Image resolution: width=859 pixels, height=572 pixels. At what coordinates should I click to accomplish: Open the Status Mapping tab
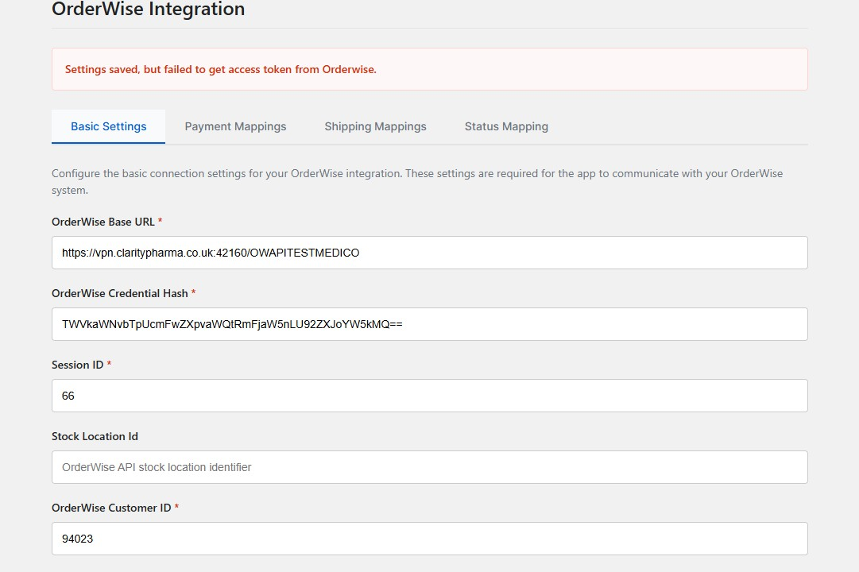coord(506,126)
